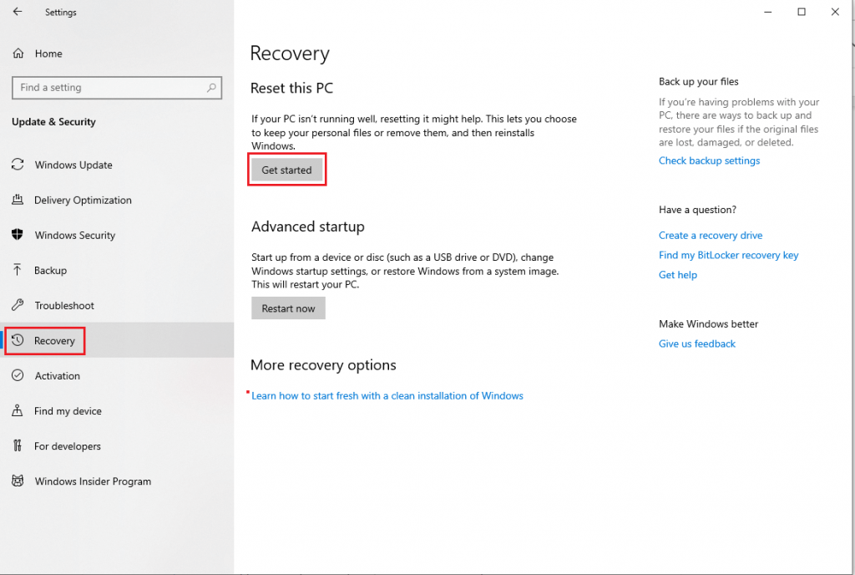Select Troubleshoot in sidebar
The width and height of the screenshot is (855, 575).
coord(64,306)
